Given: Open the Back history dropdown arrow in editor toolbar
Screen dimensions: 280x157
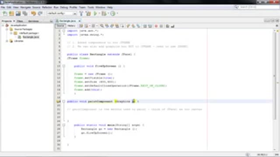Looking at the screenshot, I should pos(90,26).
